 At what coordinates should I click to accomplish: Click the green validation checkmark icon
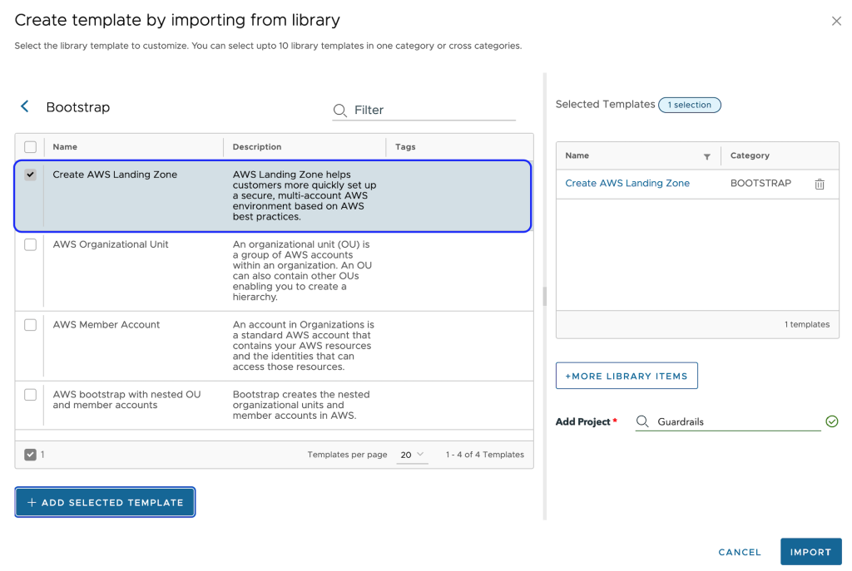pyautogui.click(x=831, y=421)
